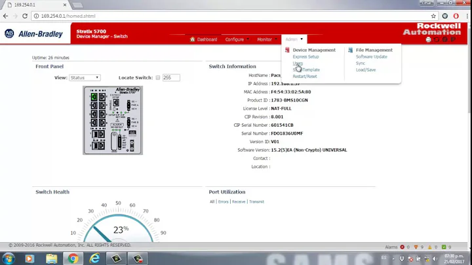The width and height of the screenshot is (472, 265).
Task: Click the site info icon in address bar
Action: pyautogui.click(x=36, y=16)
